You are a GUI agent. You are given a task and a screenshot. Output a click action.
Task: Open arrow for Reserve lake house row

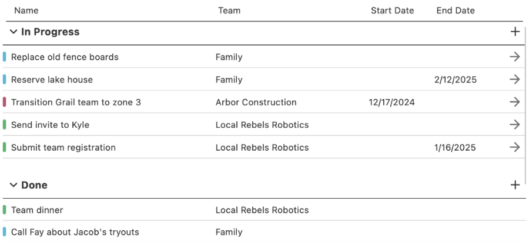[x=515, y=80]
